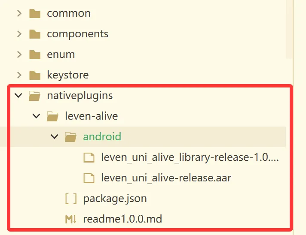This screenshot has width=306, height=235.
Task: Collapse the leven-alive folder arrow
Action: [36, 116]
